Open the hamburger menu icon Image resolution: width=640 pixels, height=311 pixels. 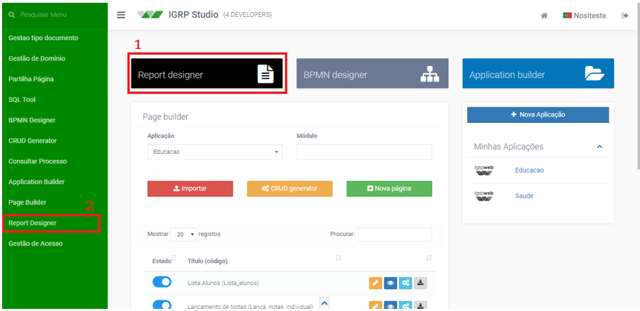tap(121, 15)
